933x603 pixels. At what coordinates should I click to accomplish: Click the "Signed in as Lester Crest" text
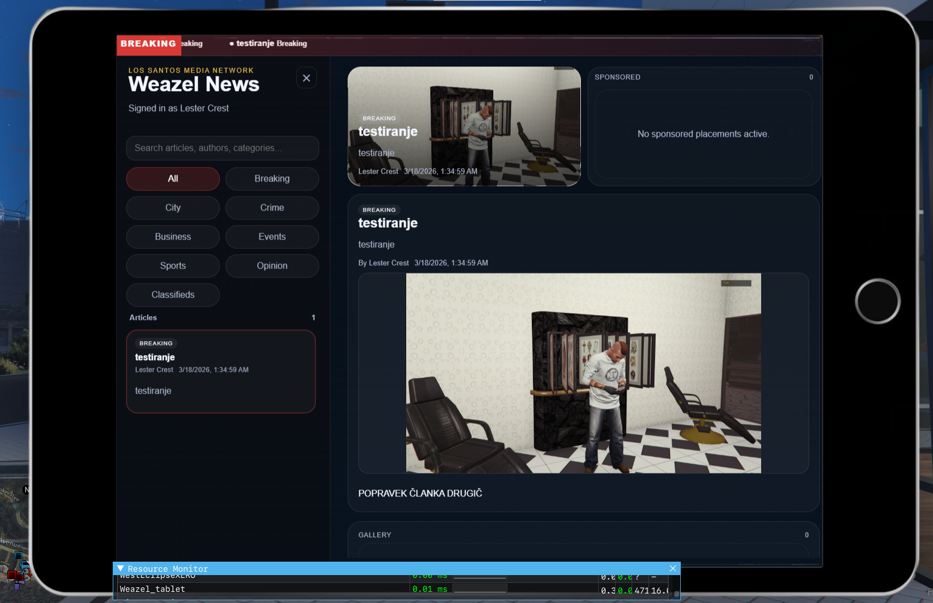(179, 108)
